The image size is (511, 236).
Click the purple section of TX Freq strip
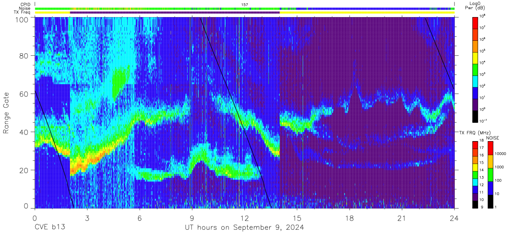(x=175, y=12)
